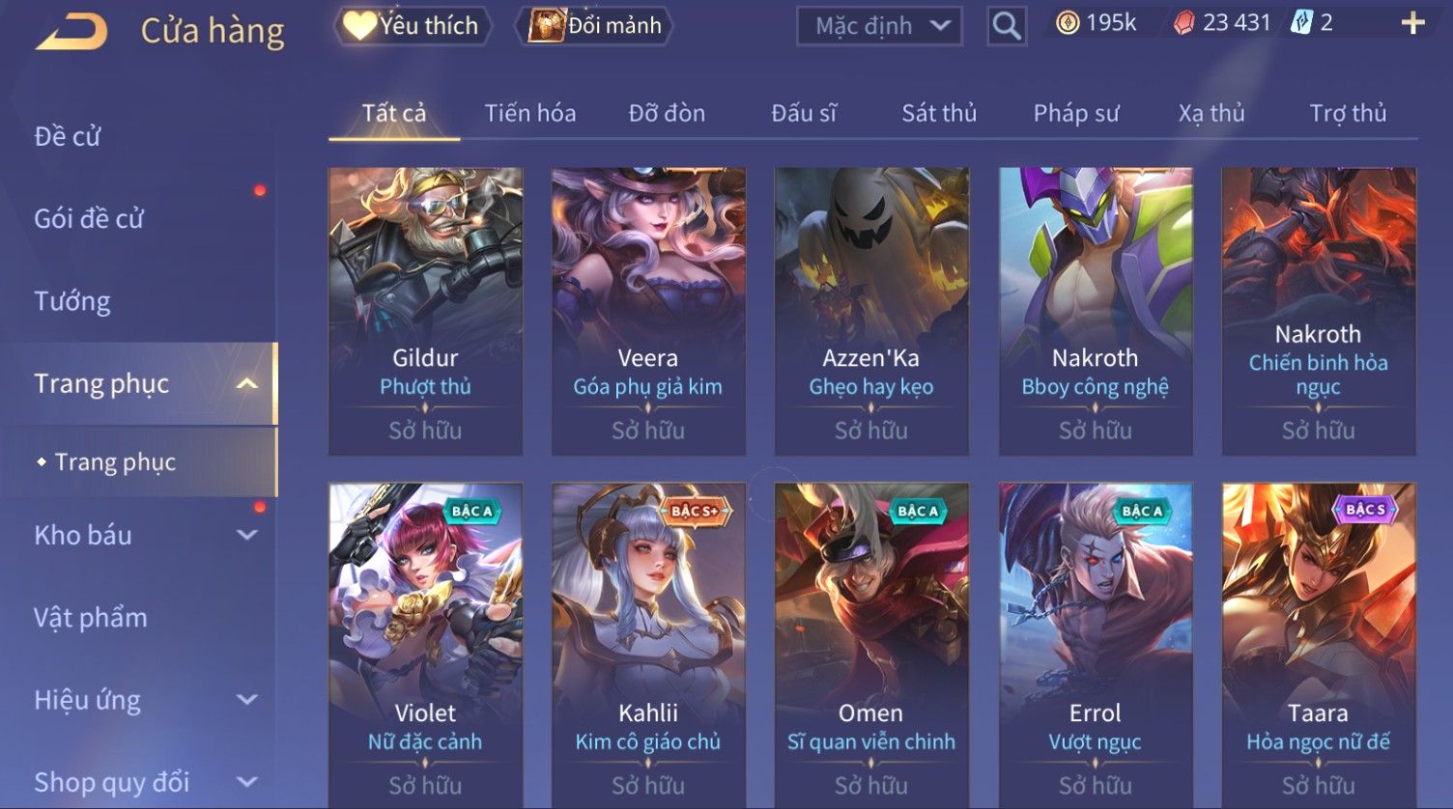Open Gói đề cử in the sidebar

point(89,219)
